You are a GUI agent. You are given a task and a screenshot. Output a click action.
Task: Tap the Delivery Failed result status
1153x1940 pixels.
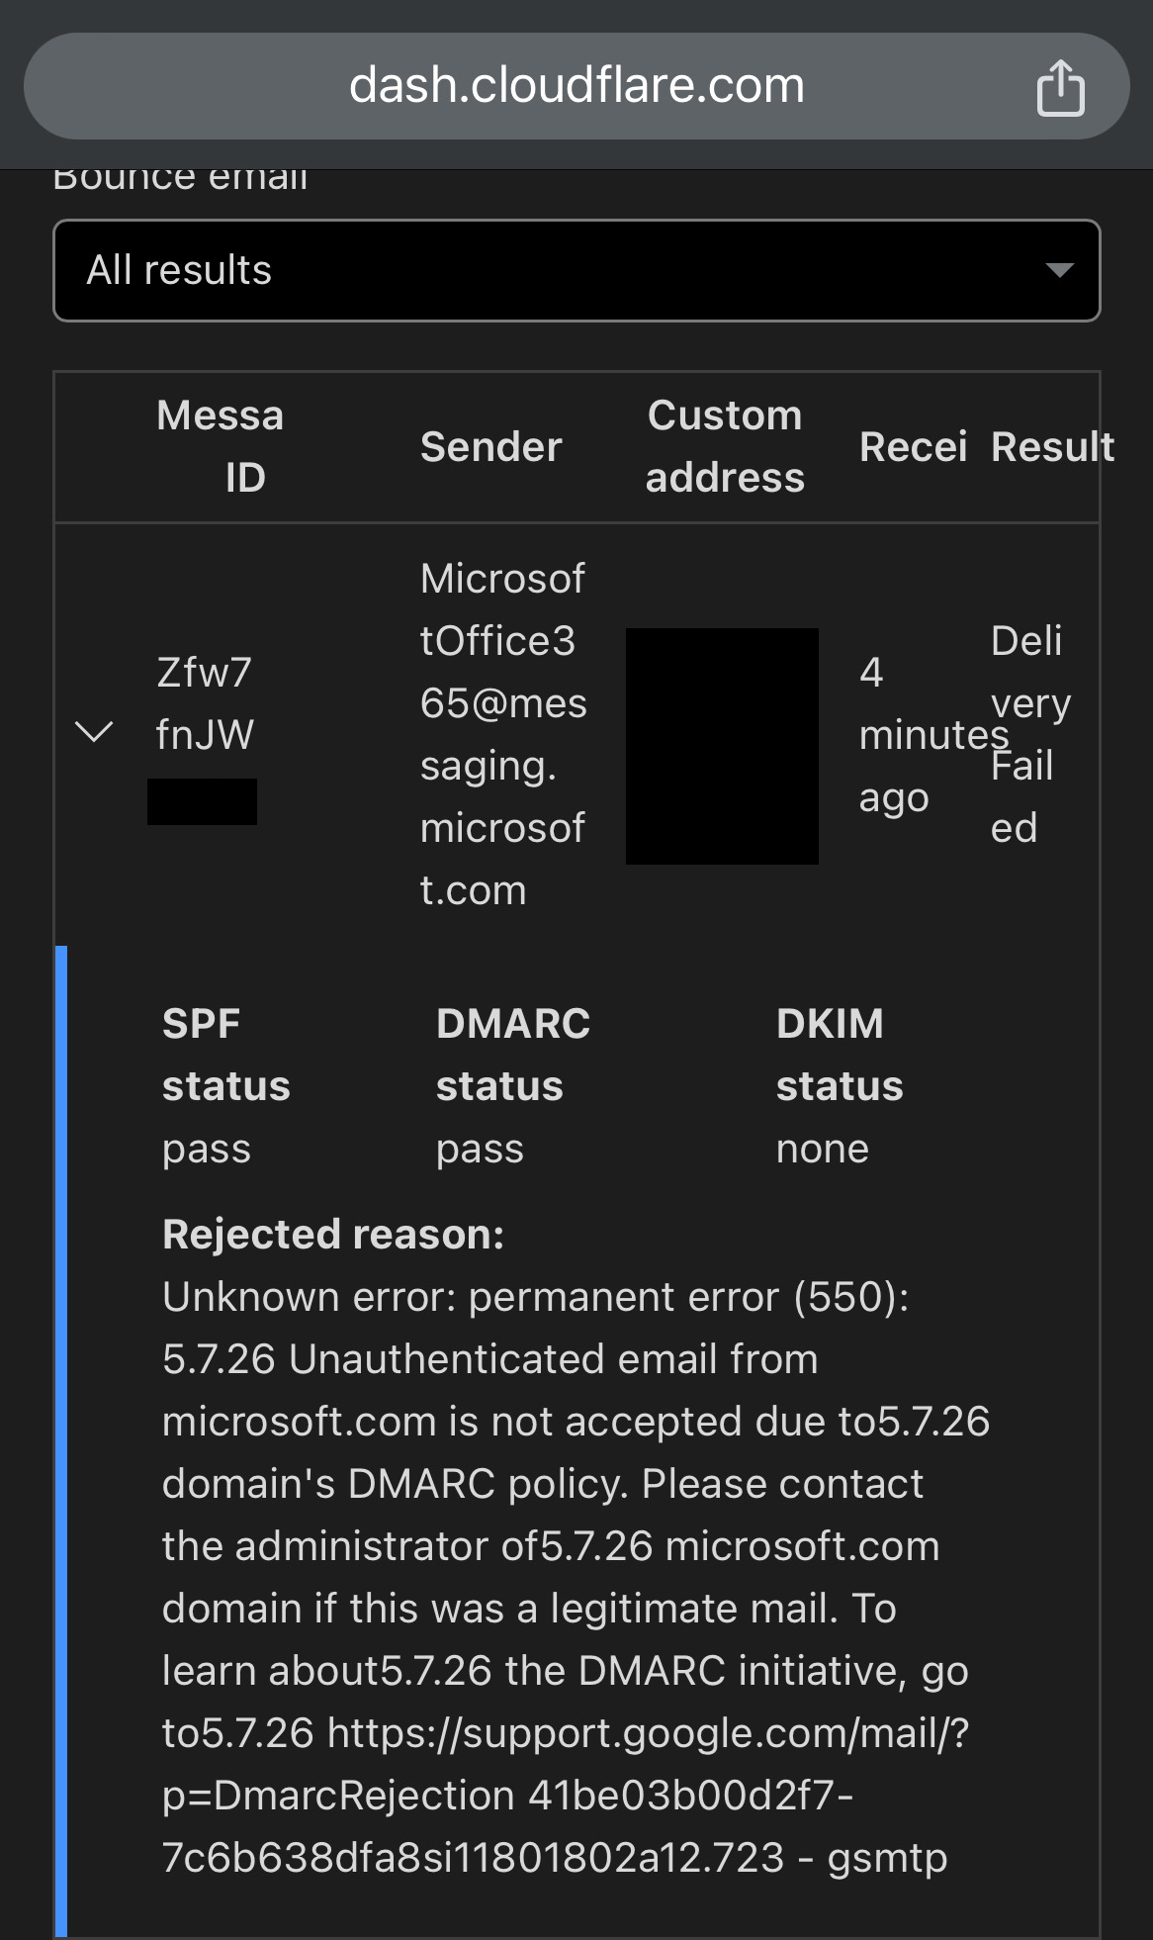[1028, 732]
